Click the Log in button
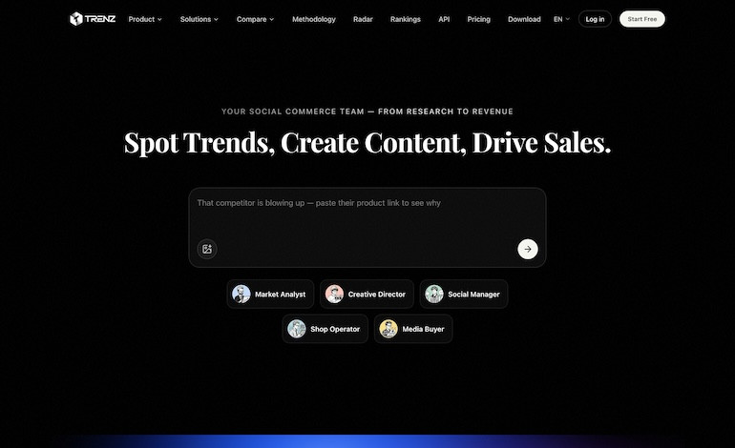 (595, 19)
